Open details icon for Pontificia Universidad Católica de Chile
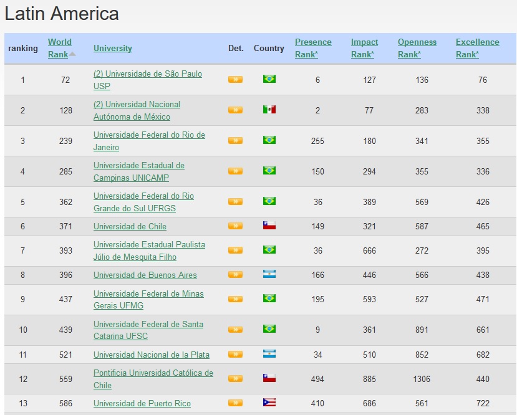 (235, 379)
